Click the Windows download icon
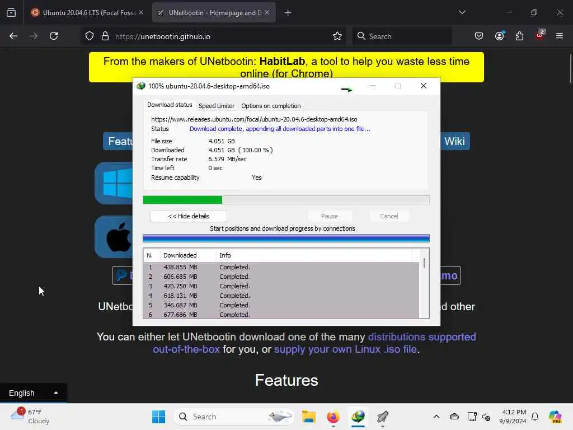Screen dimensions: 573x430 (x=114, y=183)
